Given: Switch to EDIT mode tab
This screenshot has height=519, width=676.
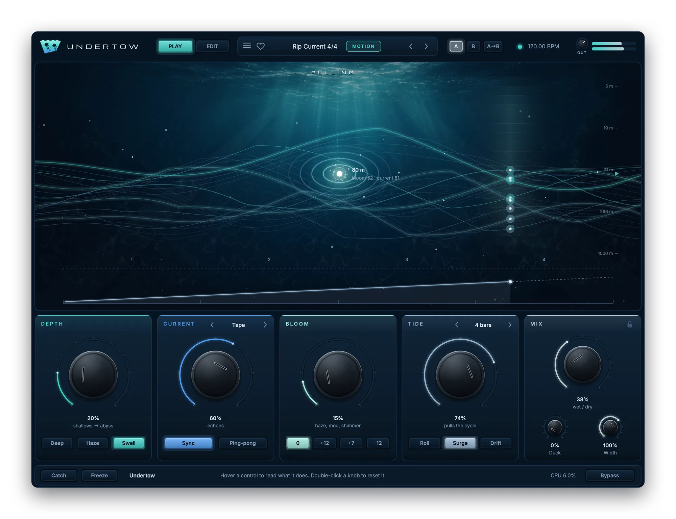Looking at the screenshot, I should [212, 46].
